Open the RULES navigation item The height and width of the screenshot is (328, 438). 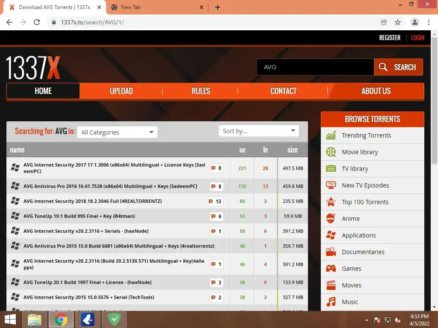click(201, 91)
